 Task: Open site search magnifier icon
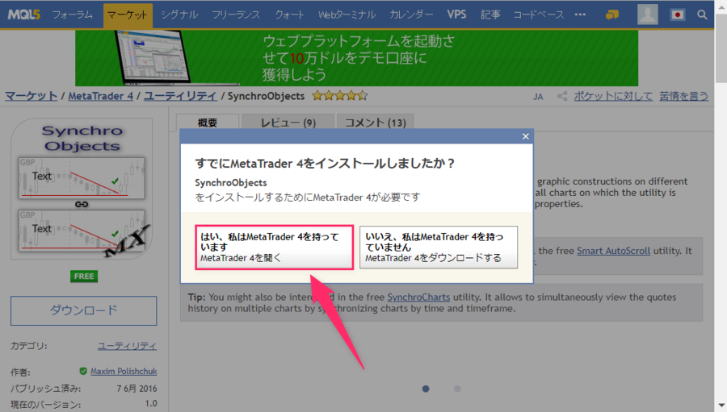coord(702,15)
